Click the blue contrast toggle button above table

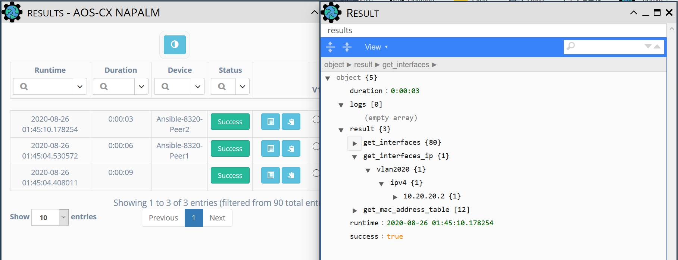175,45
